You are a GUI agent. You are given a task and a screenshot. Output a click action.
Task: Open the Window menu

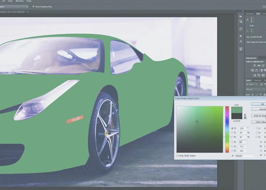20,1
